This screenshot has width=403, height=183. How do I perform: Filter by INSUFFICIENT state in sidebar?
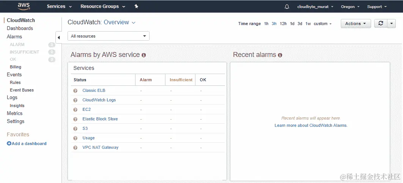tap(24, 52)
